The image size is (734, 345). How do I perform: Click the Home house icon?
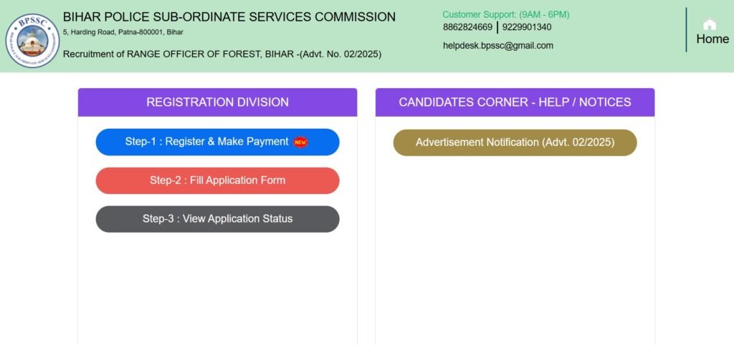(710, 24)
